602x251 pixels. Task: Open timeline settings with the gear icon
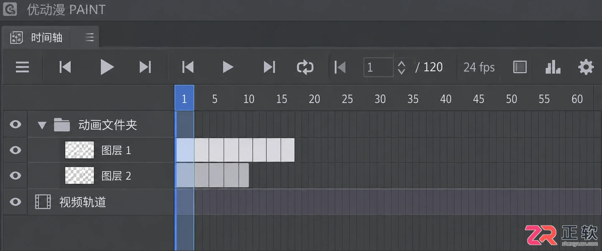(x=586, y=67)
